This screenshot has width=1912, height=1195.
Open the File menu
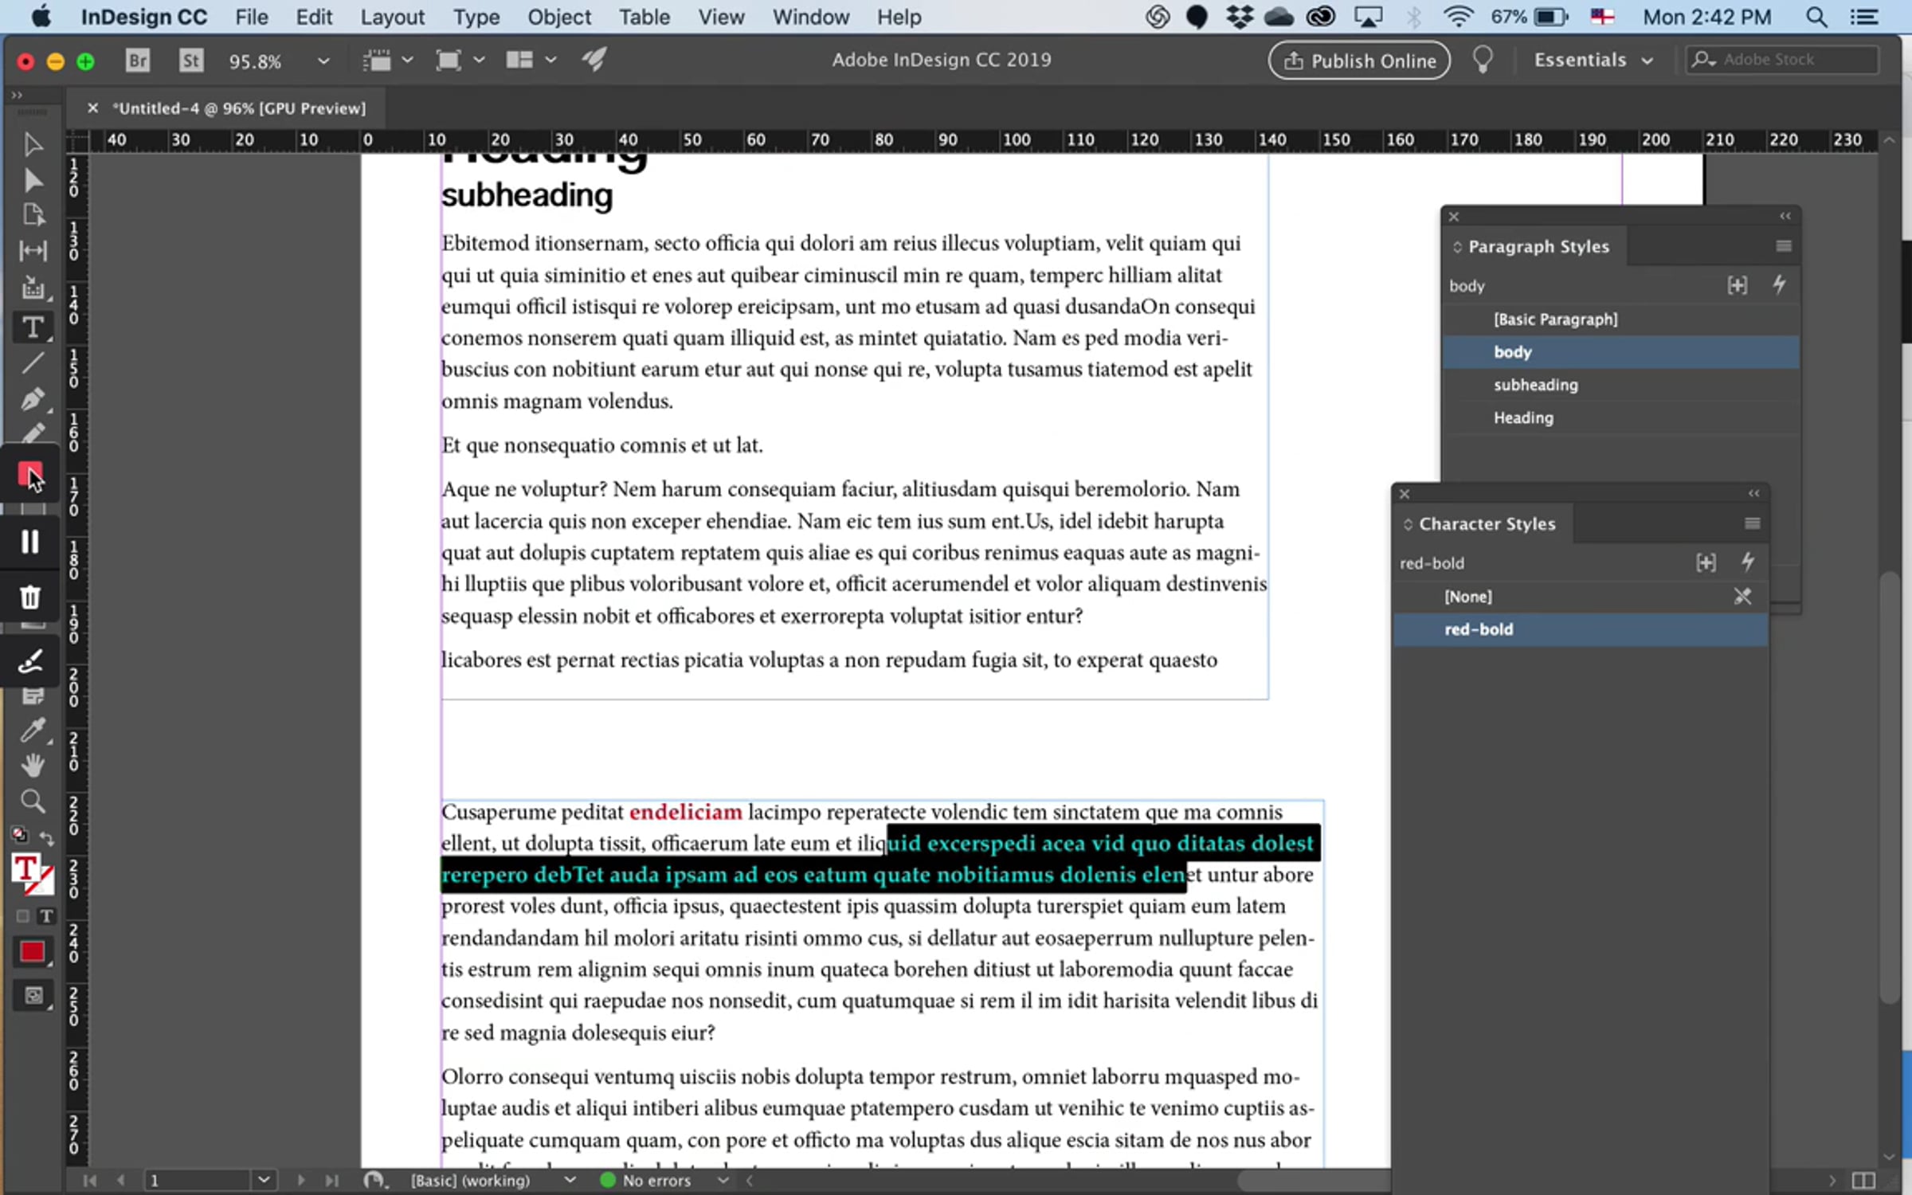click(252, 17)
